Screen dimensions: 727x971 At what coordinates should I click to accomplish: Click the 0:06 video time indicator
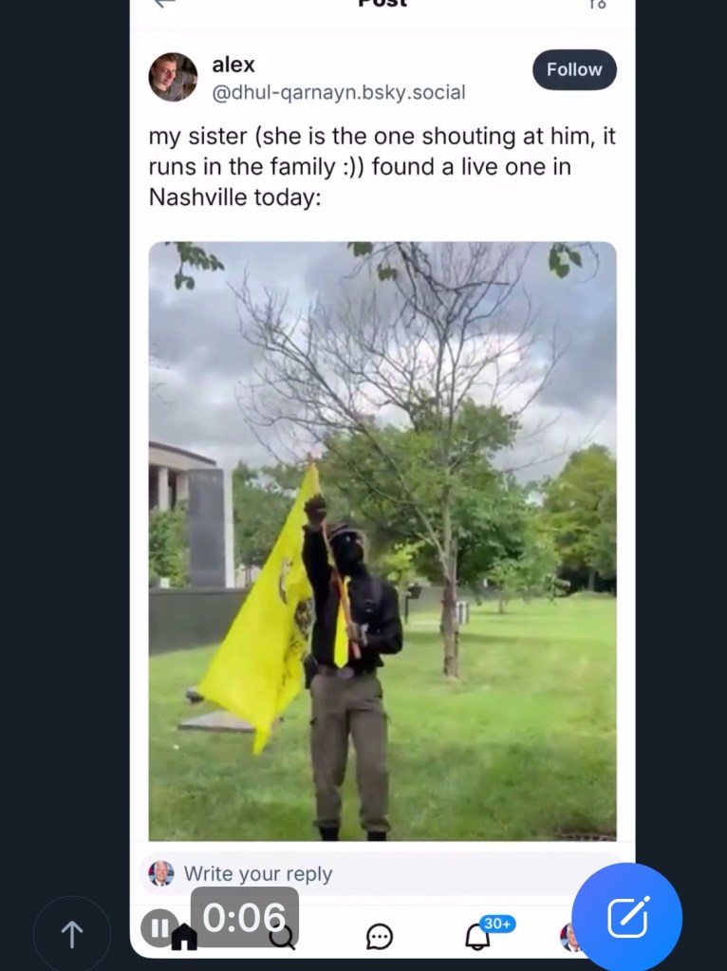pos(245,917)
